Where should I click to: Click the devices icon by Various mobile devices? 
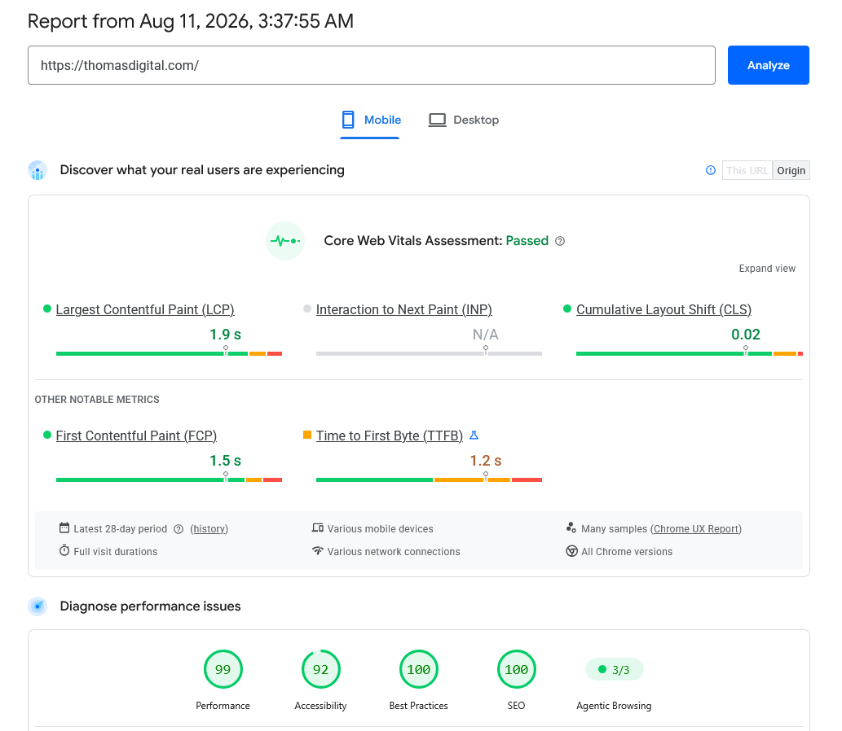point(318,527)
